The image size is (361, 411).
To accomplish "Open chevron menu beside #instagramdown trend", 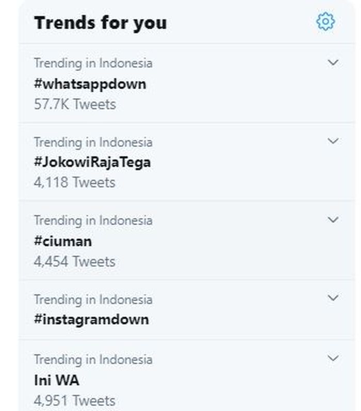I will click(x=333, y=298).
